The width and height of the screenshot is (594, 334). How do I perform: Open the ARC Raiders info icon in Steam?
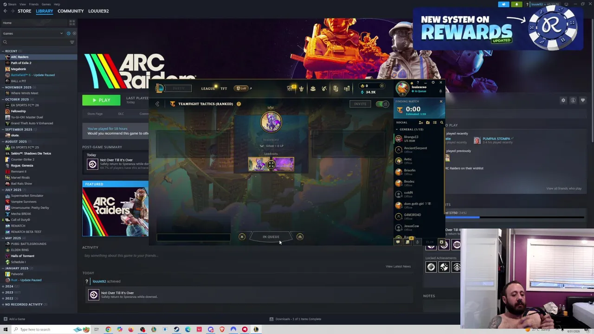[573, 100]
